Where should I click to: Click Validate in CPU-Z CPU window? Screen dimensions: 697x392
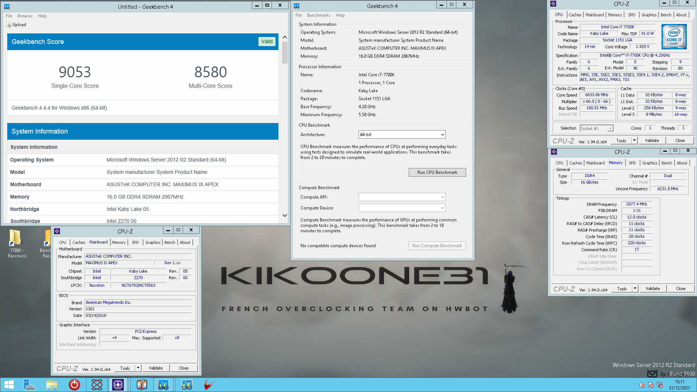[652, 140]
